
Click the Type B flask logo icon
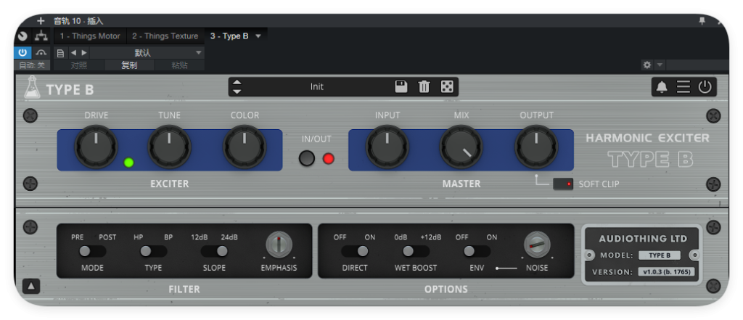point(32,87)
